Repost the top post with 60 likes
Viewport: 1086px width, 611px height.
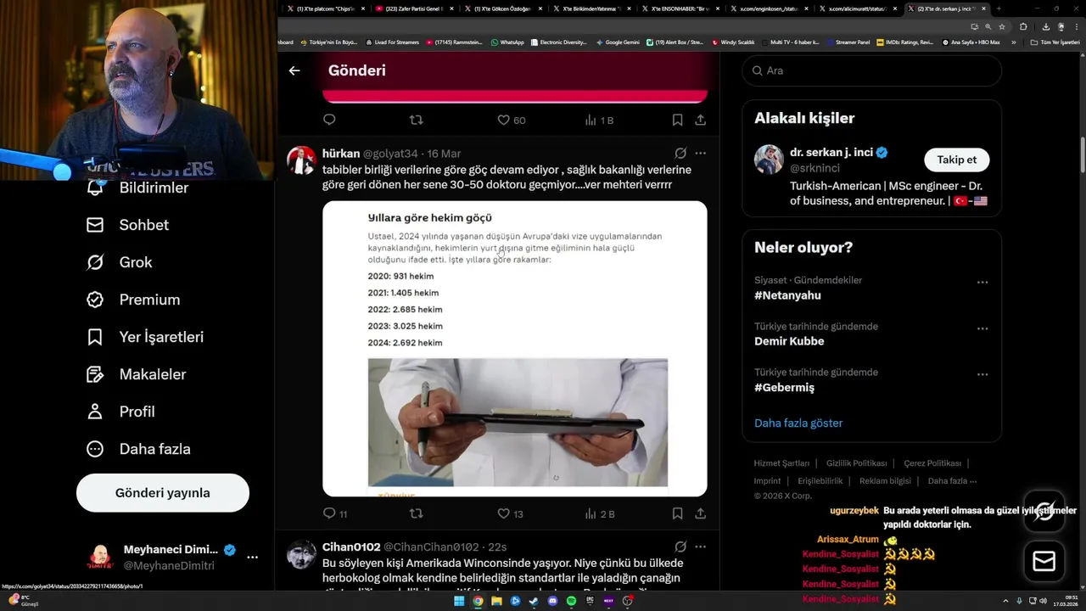click(x=416, y=121)
